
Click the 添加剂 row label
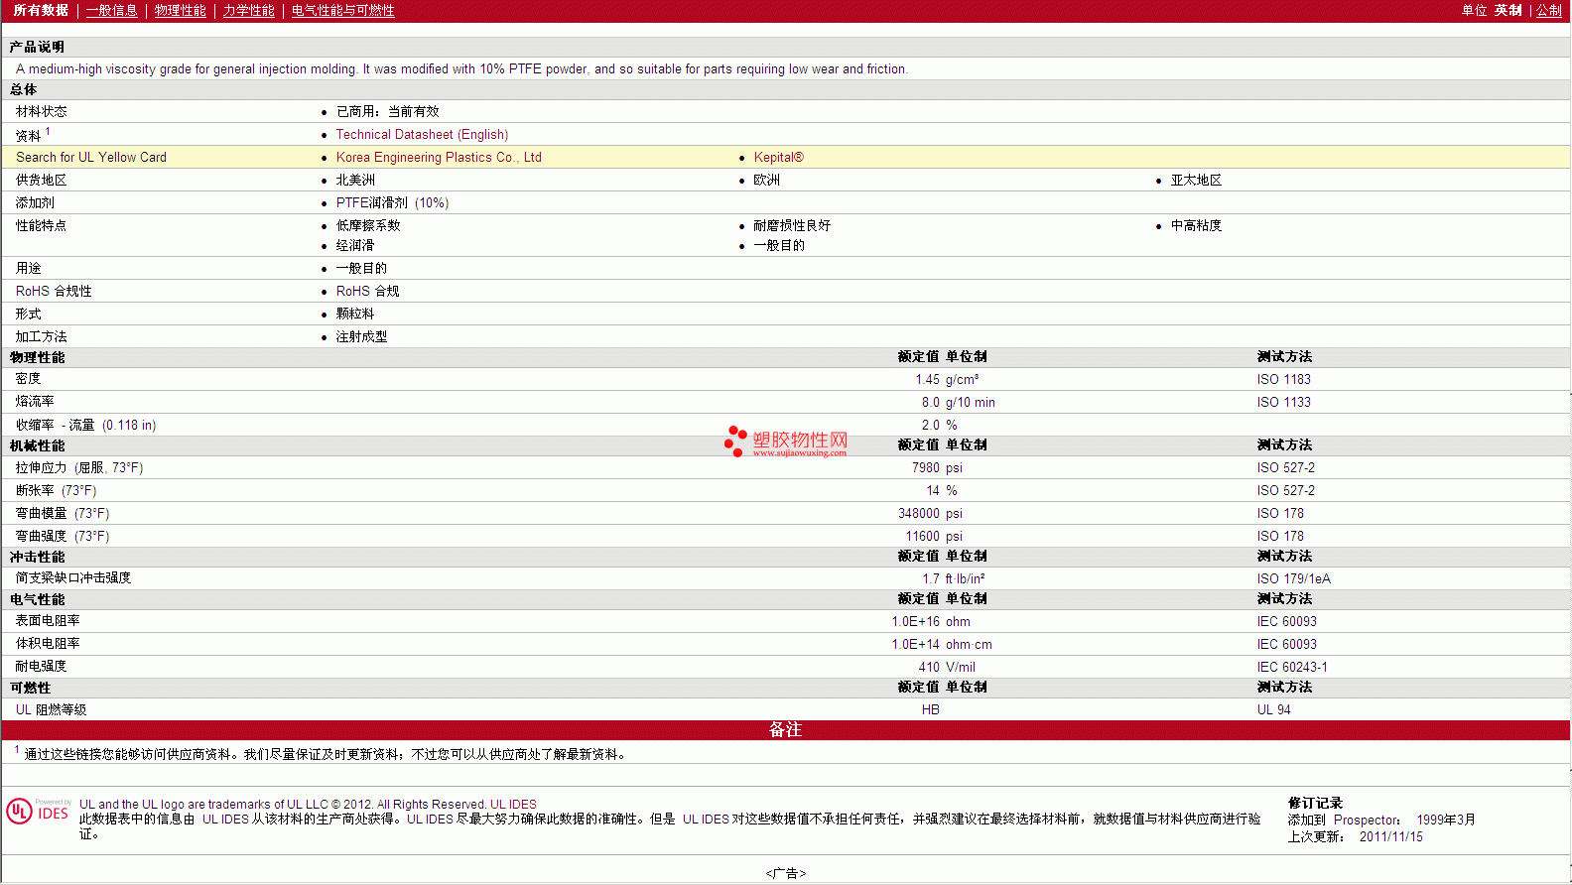point(35,202)
